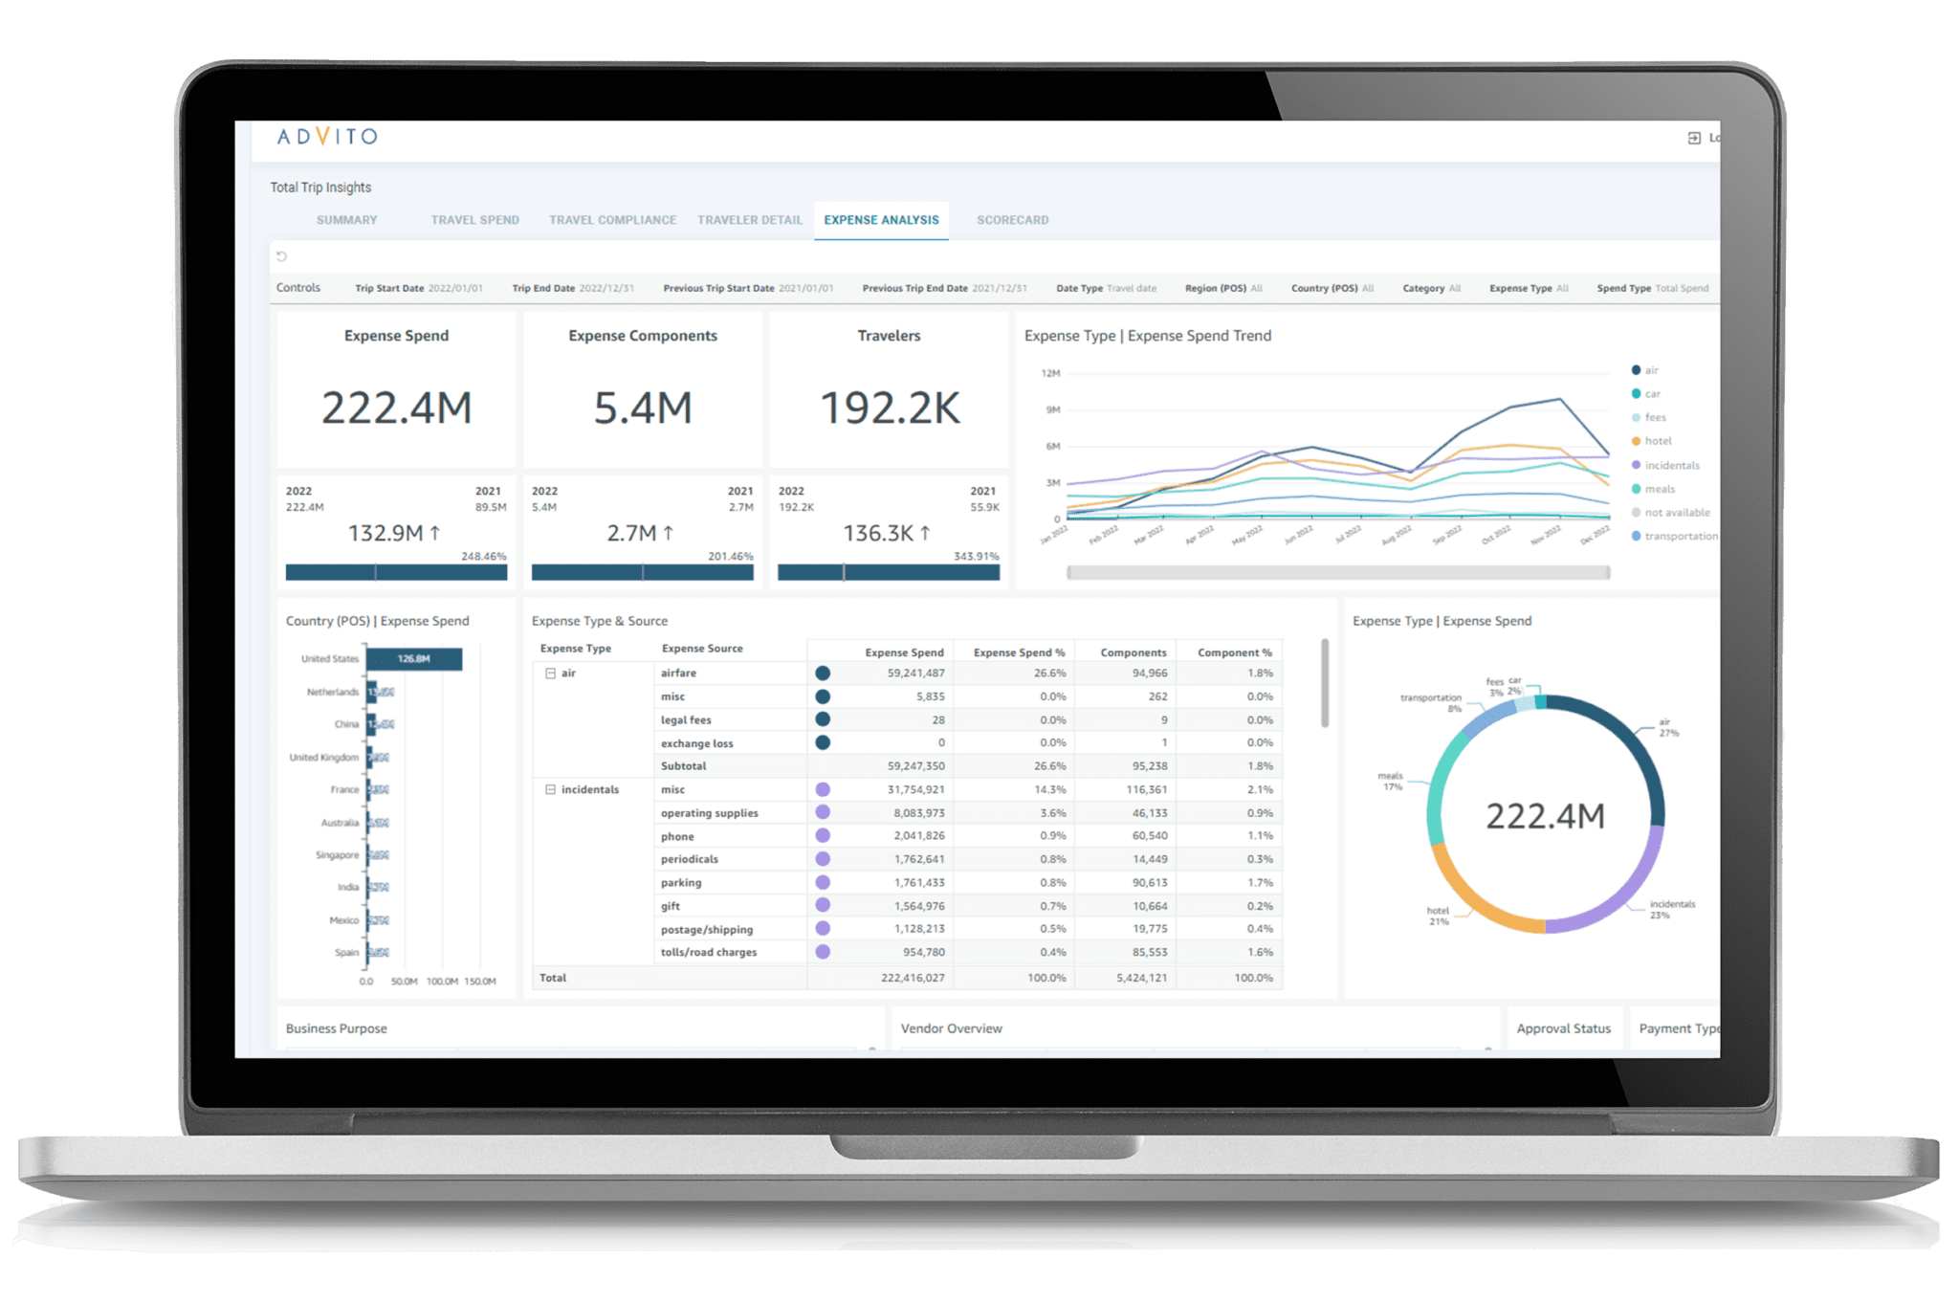Click the fees legend marker
This screenshot has width=1959, height=1303.
pos(1636,417)
